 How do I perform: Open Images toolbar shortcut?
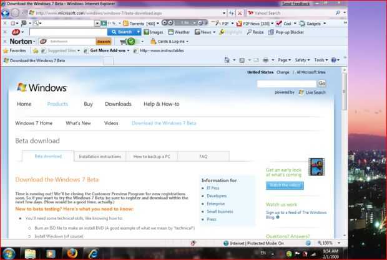tap(154, 32)
